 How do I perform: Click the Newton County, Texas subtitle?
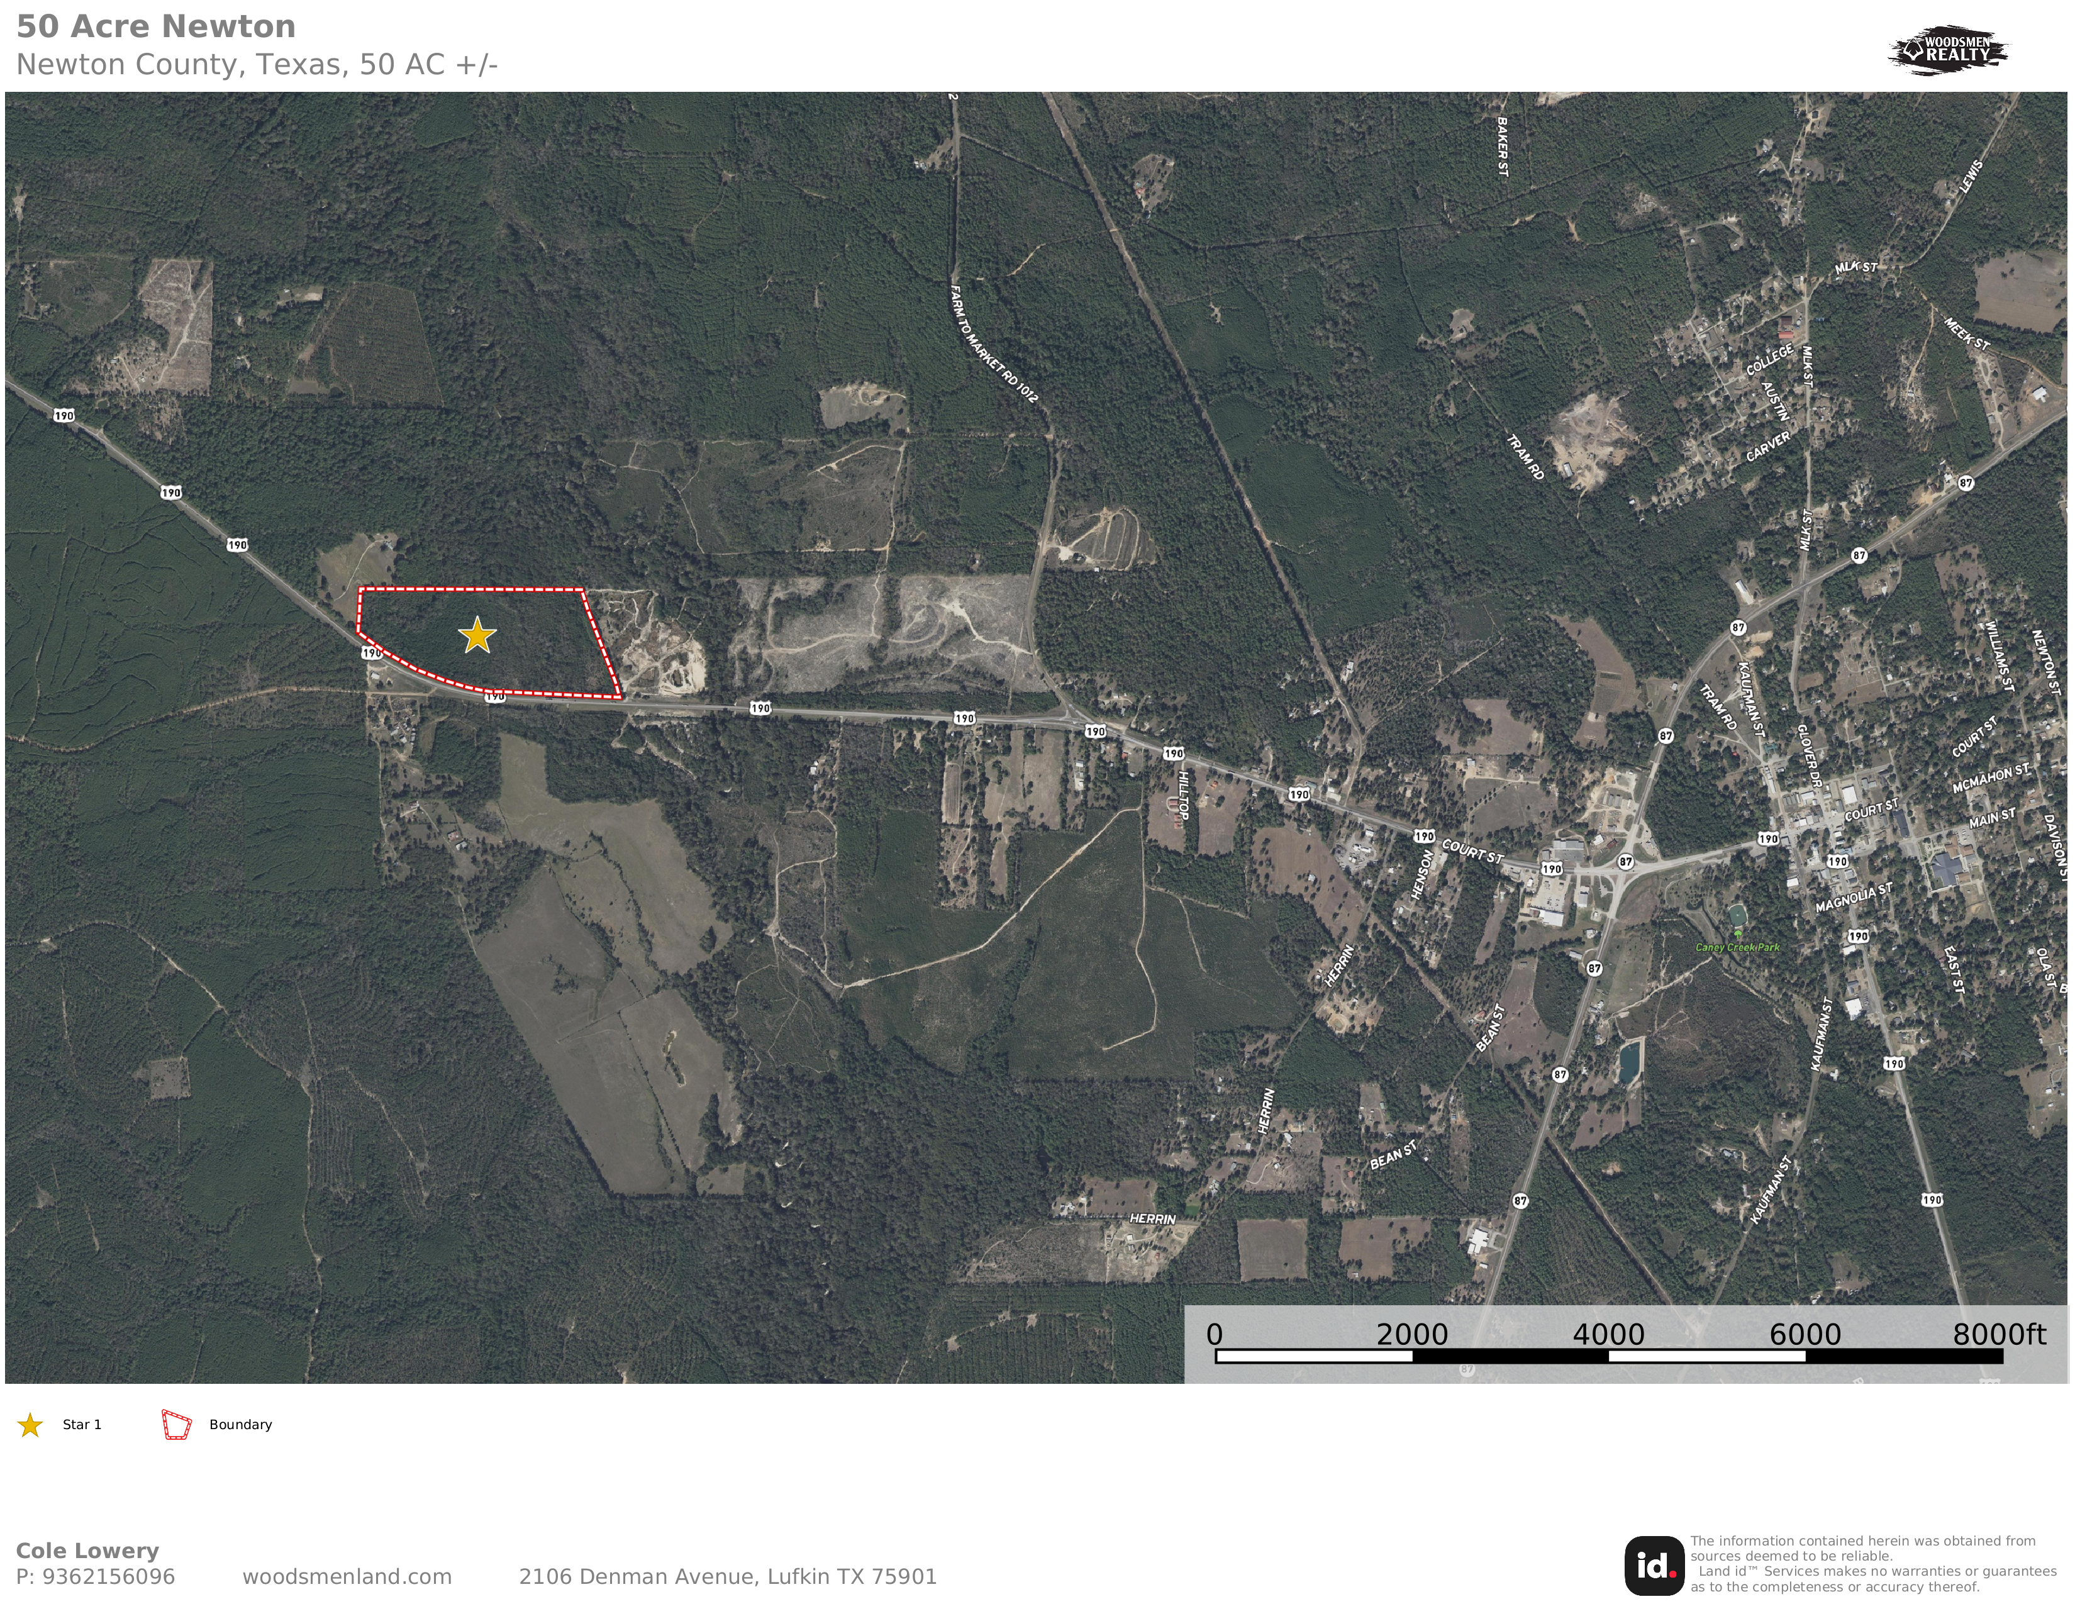pyautogui.click(x=257, y=65)
